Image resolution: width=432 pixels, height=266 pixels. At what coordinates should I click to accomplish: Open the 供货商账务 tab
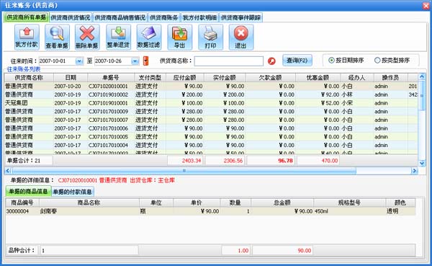(164, 17)
